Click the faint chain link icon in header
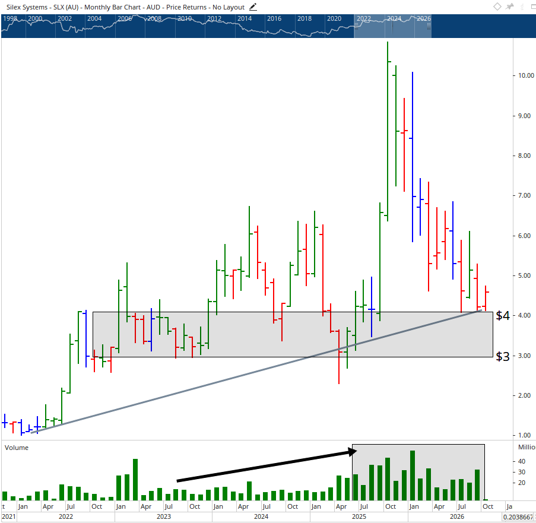 point(522,7)
